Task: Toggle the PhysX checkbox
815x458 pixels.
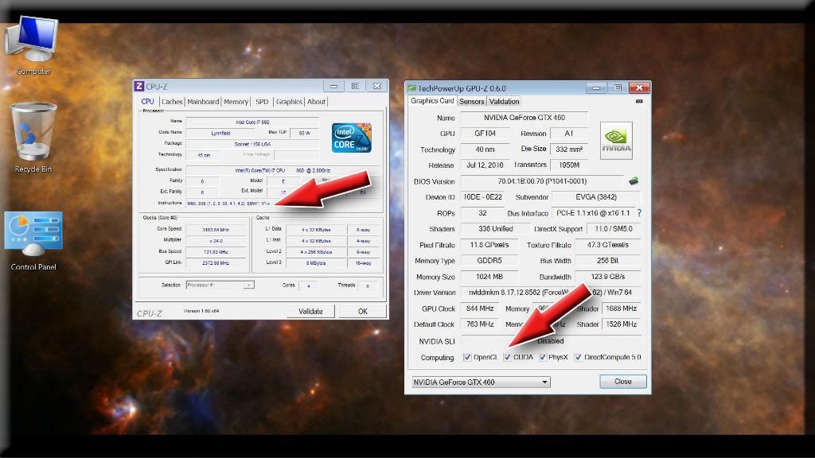Action: coord(542,357)
